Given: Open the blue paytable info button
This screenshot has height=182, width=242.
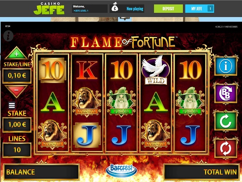Looking at the screenshot, I should click(226, 66).
